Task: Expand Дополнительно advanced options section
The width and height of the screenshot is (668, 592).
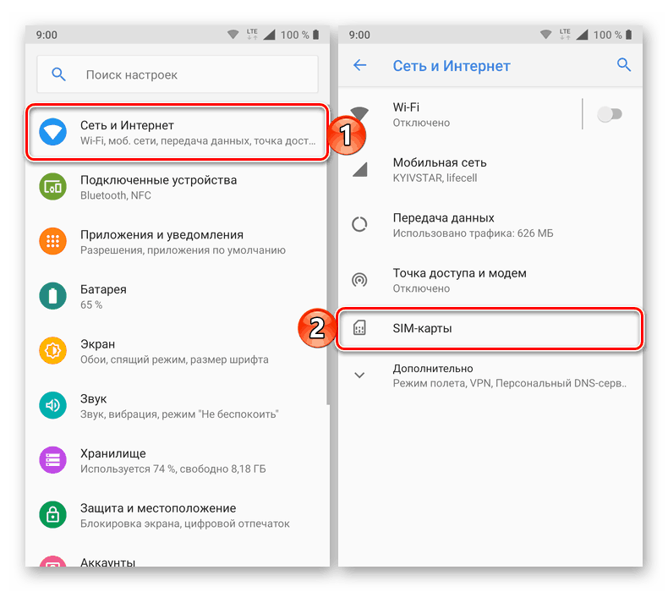Action: [490, 375]
